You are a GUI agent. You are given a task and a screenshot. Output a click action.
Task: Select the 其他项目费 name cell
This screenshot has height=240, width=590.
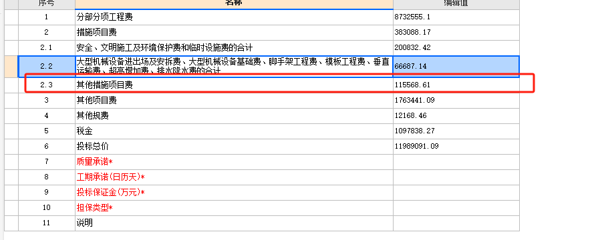[x=234, y=100]
